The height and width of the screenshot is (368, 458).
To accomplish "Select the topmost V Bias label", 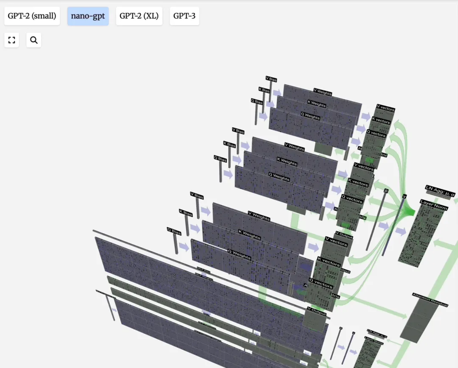I will point(271,79).
